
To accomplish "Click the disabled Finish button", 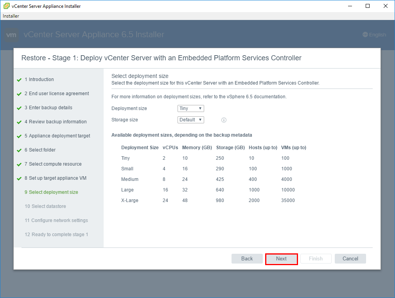I will (316, 259).
